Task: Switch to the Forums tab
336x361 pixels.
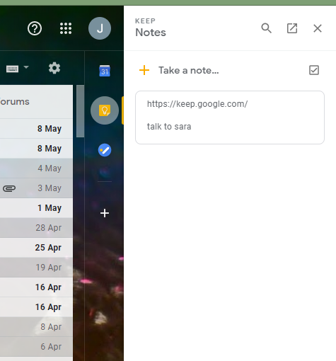Action: (15, 102)
